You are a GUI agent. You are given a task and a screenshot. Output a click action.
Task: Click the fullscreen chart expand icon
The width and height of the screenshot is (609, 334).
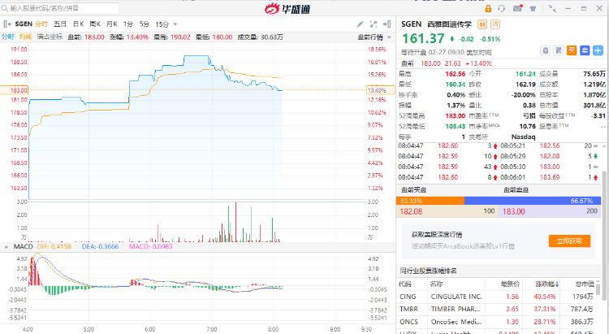(x=374, y=24)
